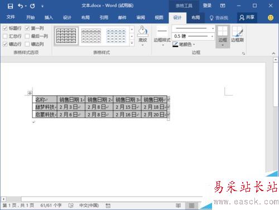The width and height of the screenshot is (279, 210).
Task: Toggle the 第一列 checkbox
Action: tap(27, 28)
